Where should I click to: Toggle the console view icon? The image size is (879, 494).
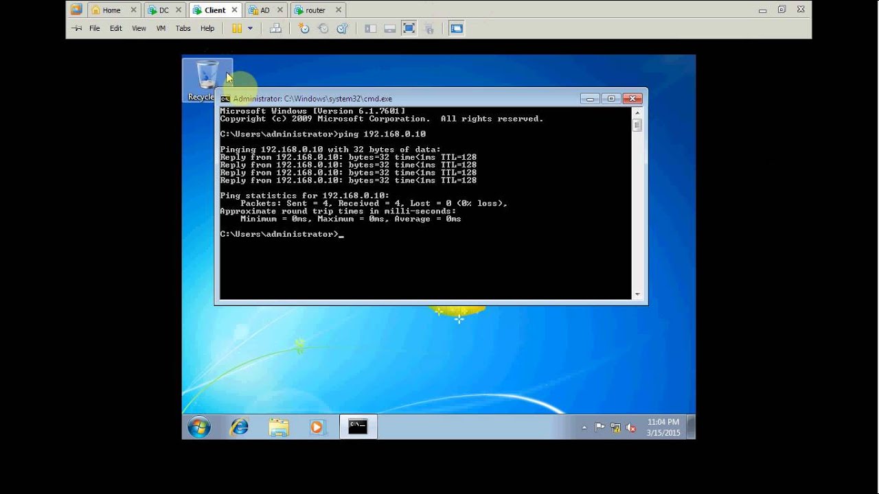[457, 28]
